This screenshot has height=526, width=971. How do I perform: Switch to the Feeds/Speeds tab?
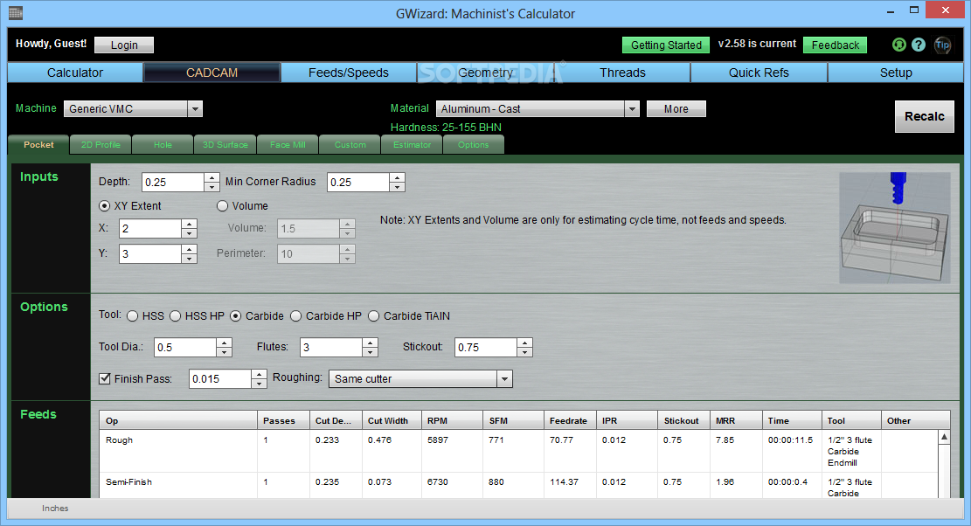click(349, 73)
